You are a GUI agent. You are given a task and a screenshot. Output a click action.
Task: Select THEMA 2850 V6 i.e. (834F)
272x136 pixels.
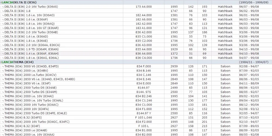click(x=27, y=83)
